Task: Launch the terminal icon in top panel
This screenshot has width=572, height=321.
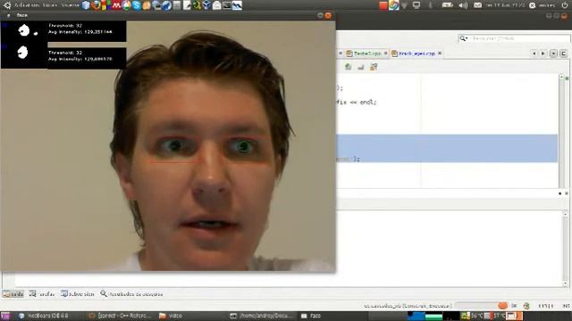Action: click(227, 5)
